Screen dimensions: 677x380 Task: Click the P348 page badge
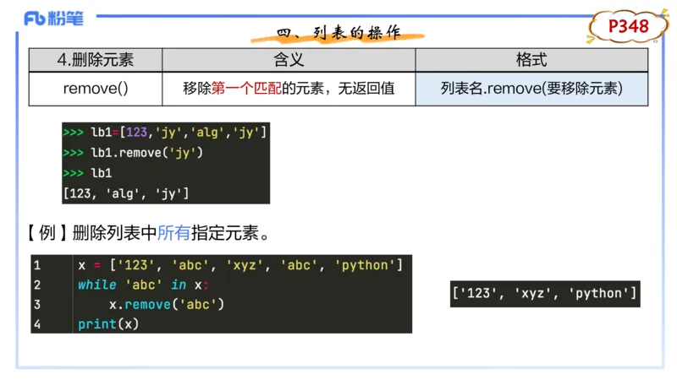coord(628,27)
